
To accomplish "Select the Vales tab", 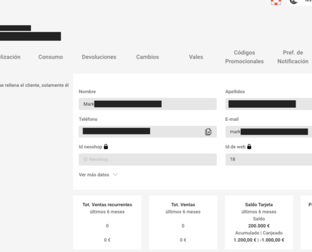I will click(x=196, y=57).
